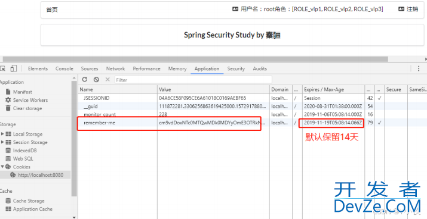Click the refresh cookies icon

pyautogui.click(x=85, y=80)
